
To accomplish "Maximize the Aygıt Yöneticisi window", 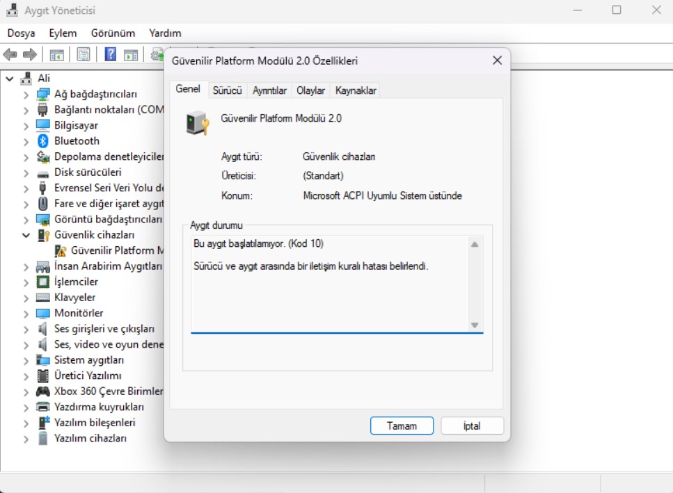I will (617, 10).
